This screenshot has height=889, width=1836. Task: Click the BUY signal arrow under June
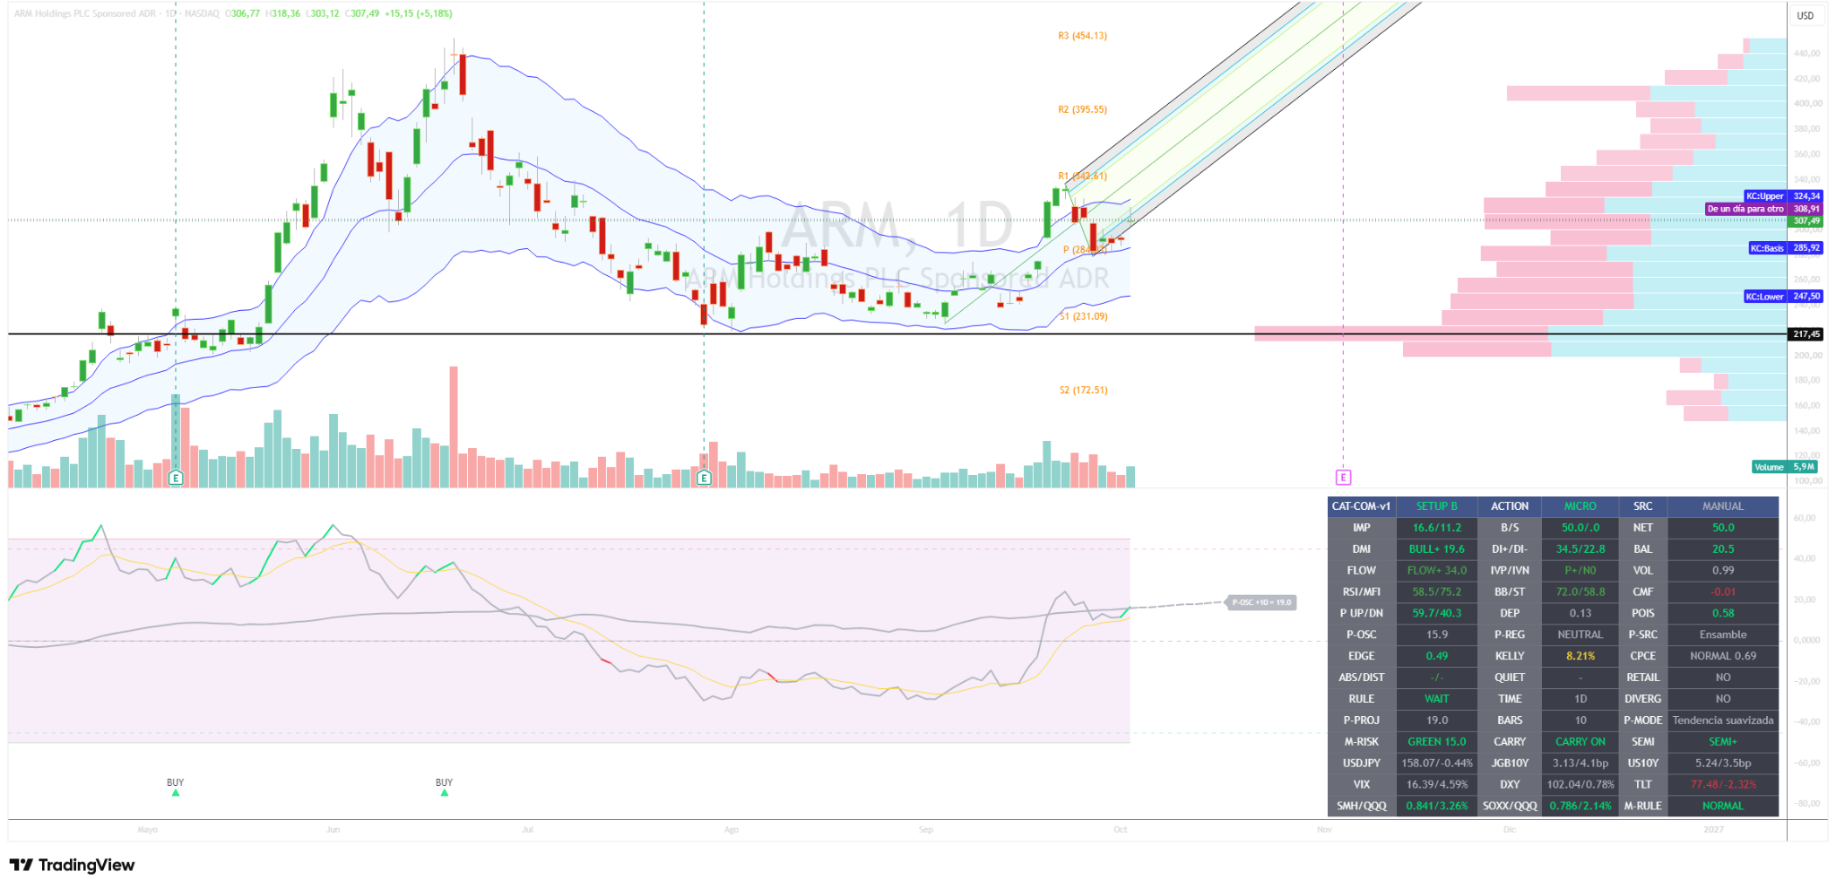coord(444,793)
